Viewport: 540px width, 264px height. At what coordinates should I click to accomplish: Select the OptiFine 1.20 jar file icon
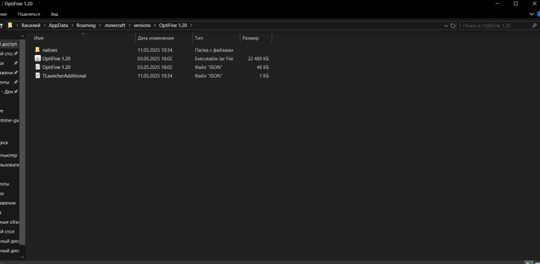tap(38, 58)
